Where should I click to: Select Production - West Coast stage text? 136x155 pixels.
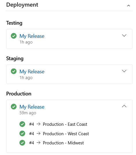pyautogui.click(x=66, y=134)
